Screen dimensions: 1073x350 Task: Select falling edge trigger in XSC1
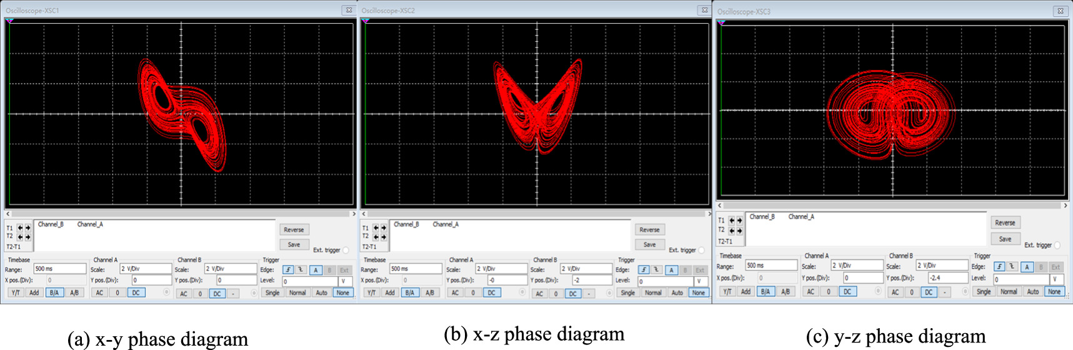pos(301,270)
